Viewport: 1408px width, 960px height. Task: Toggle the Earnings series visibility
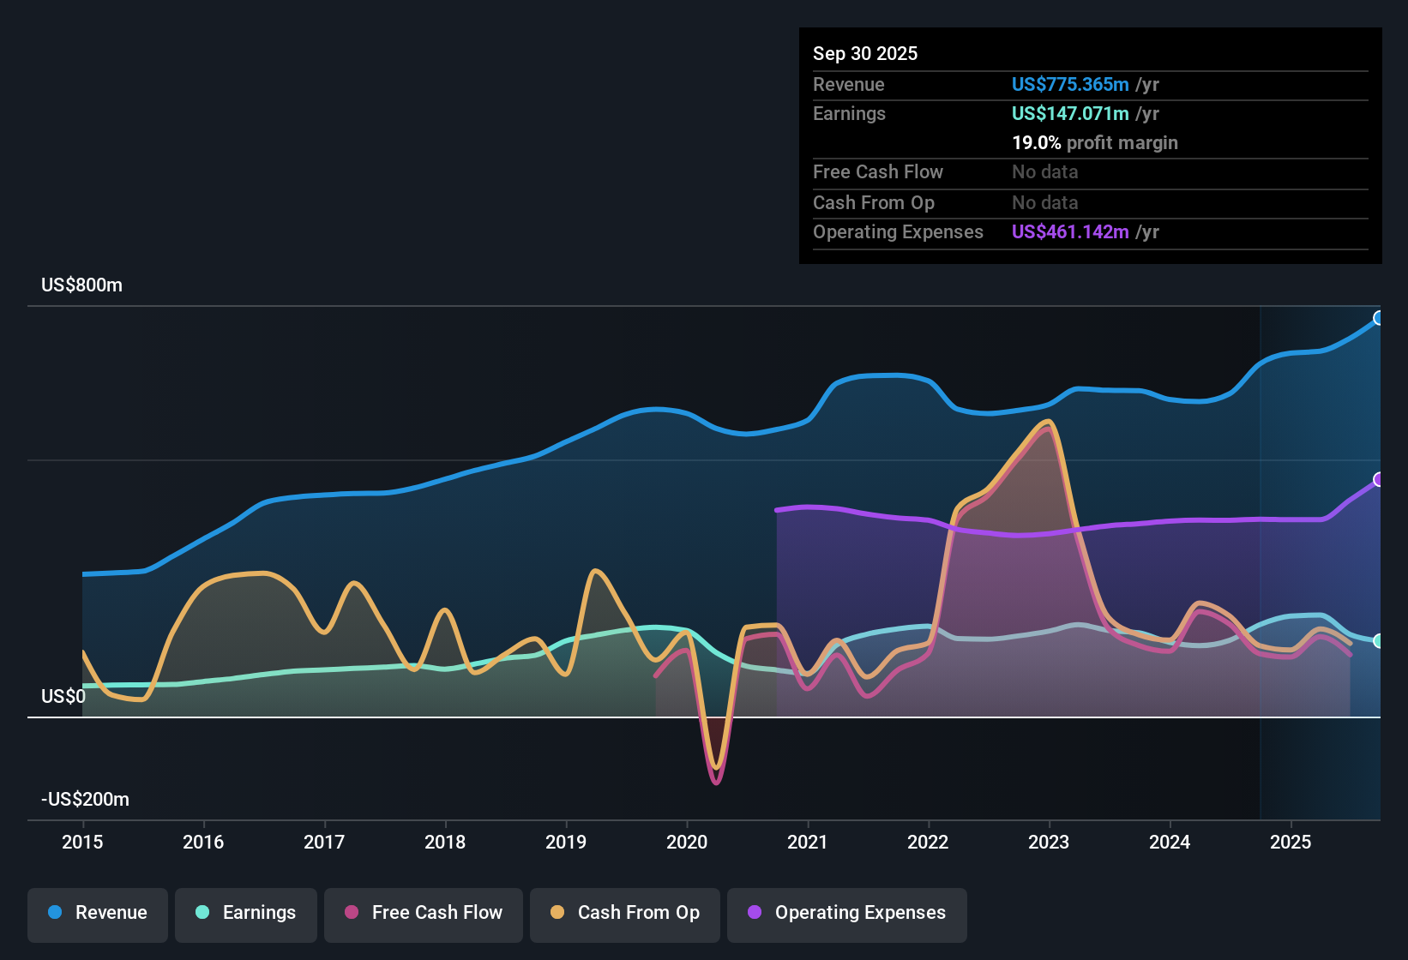pos(246,913)
